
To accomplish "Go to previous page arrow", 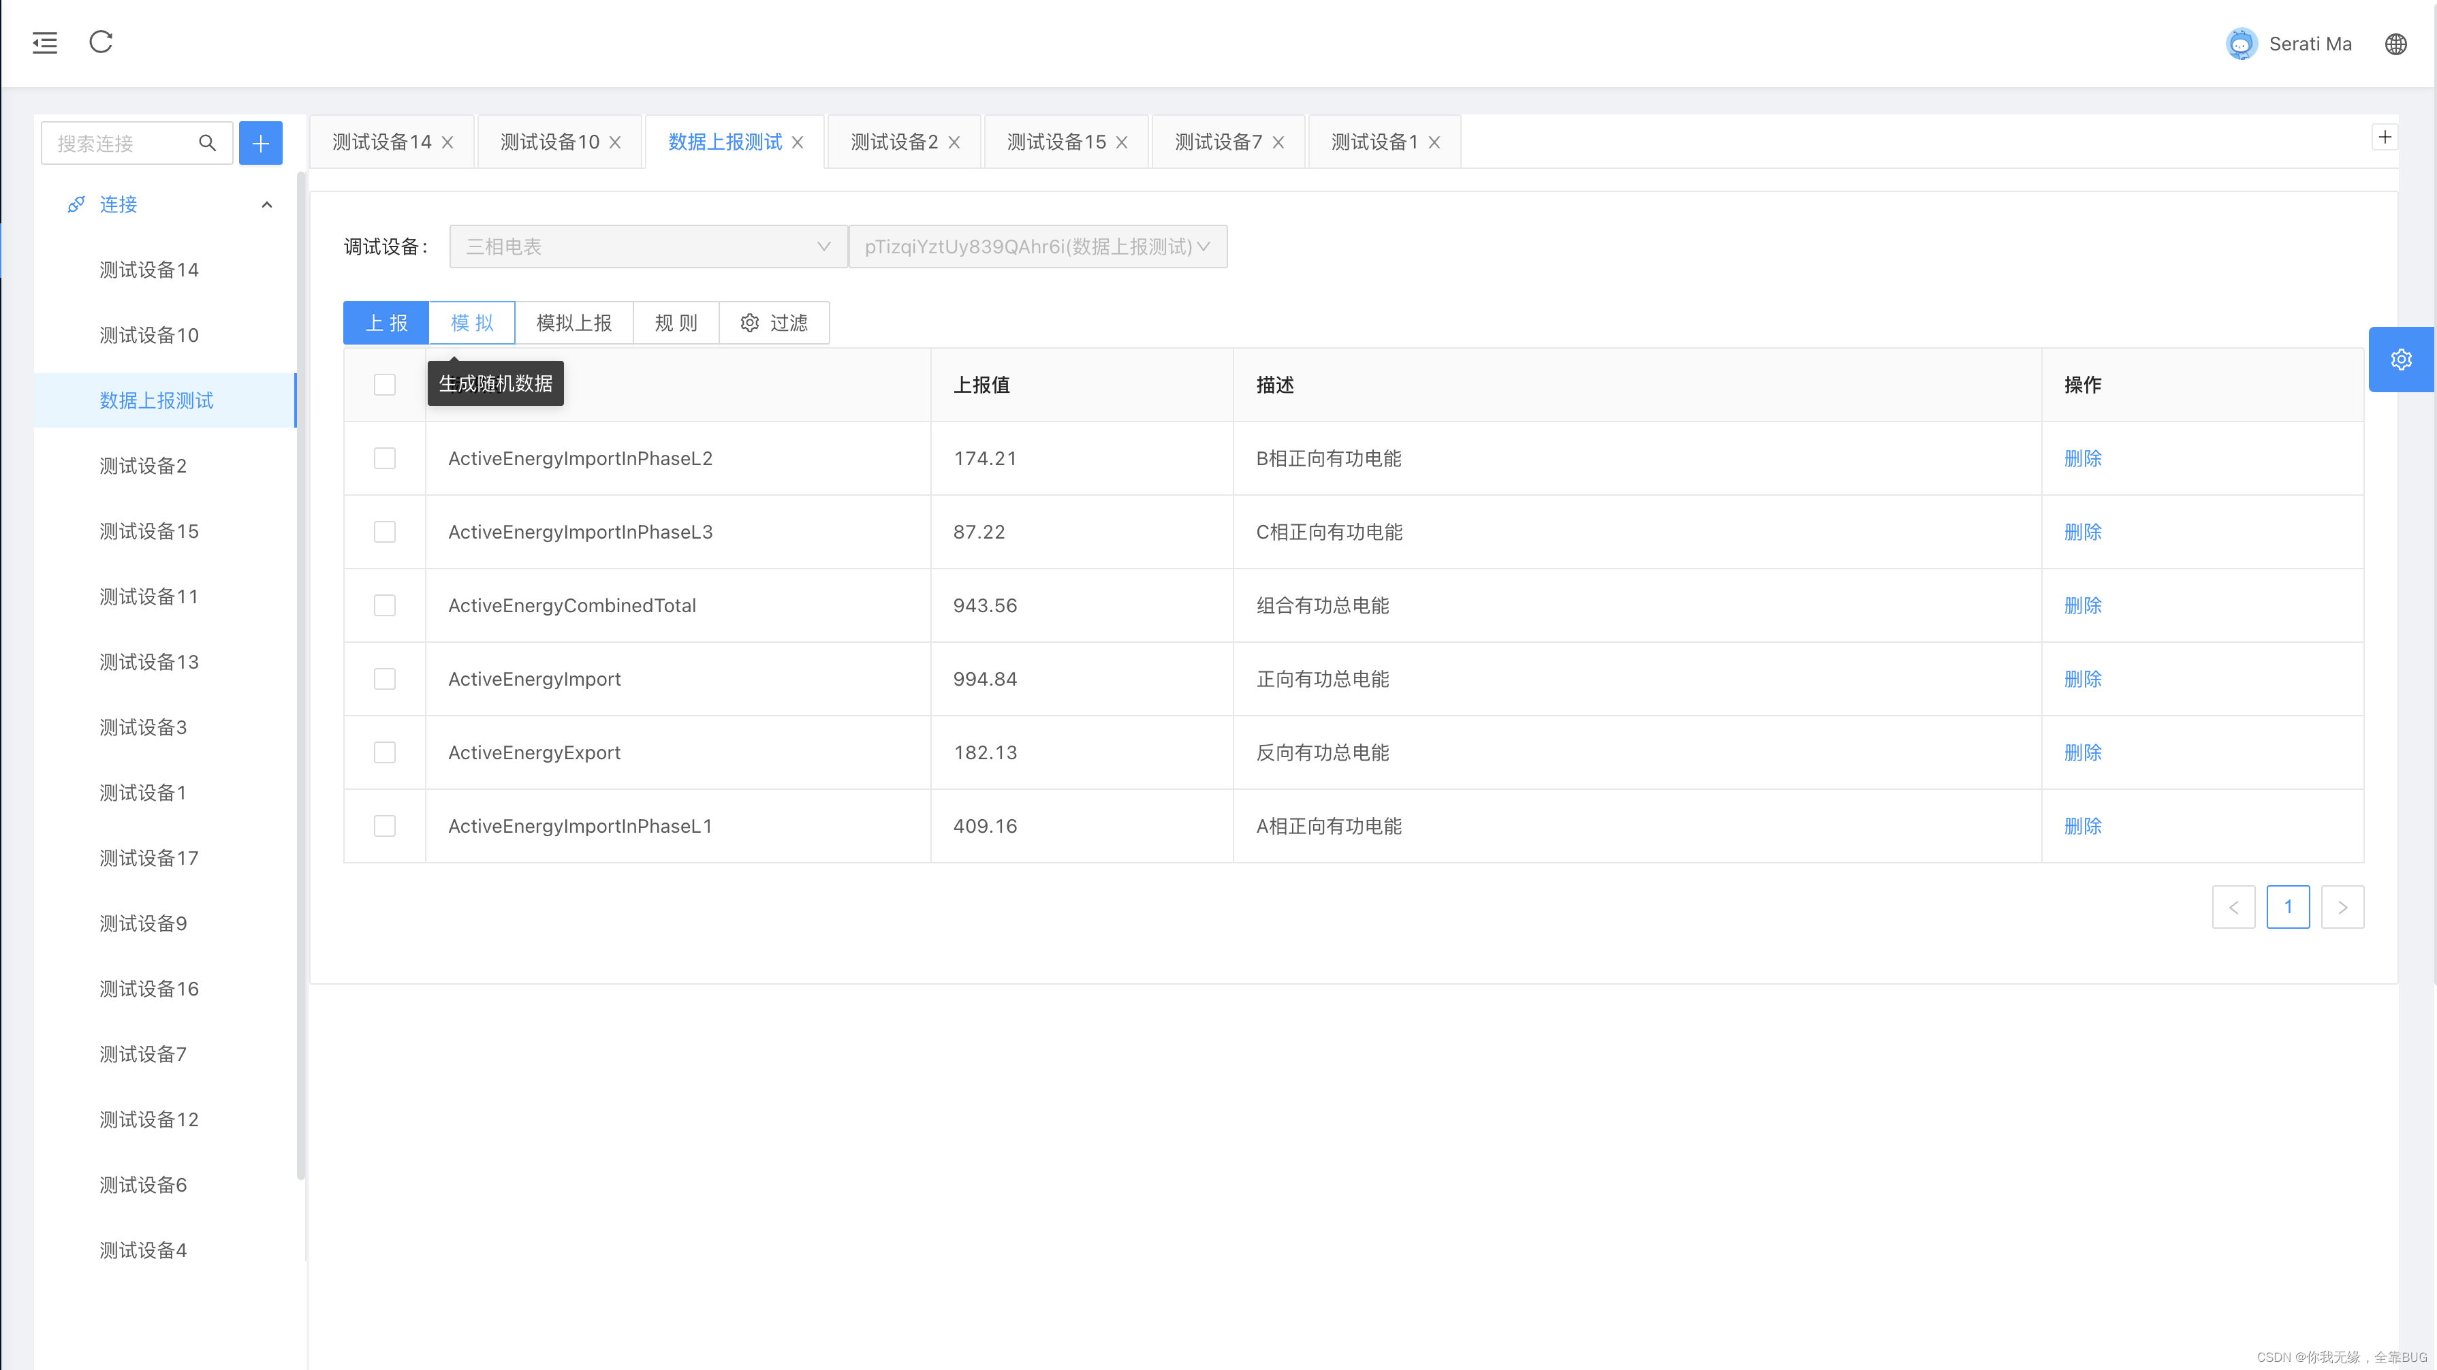I will click(2233, 907).
